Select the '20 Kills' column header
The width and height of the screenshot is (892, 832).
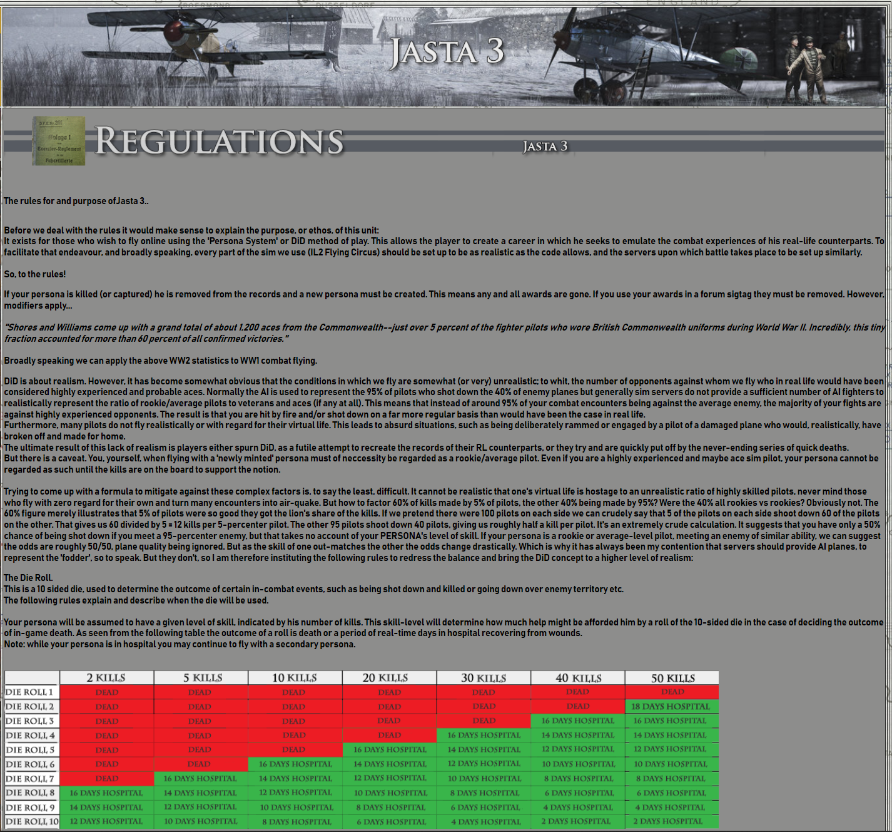[390, 677]
